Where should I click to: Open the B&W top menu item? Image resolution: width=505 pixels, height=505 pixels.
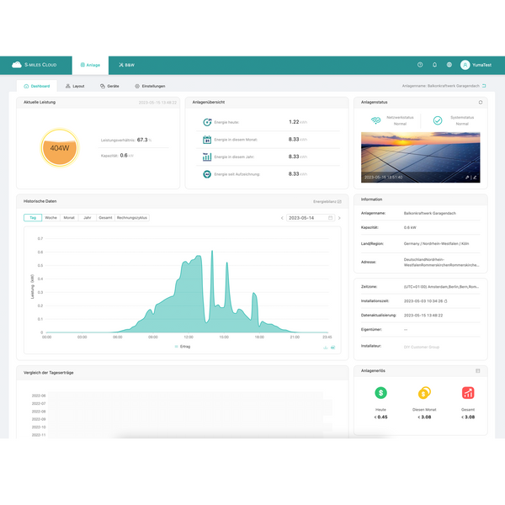127,65
